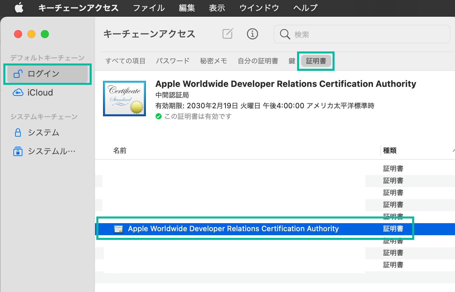Image resolution: width=455 pixels, height=292 pixels.
Task: Open the キーチェーンアクセス application menu
Action: click(x=78, y=8)
